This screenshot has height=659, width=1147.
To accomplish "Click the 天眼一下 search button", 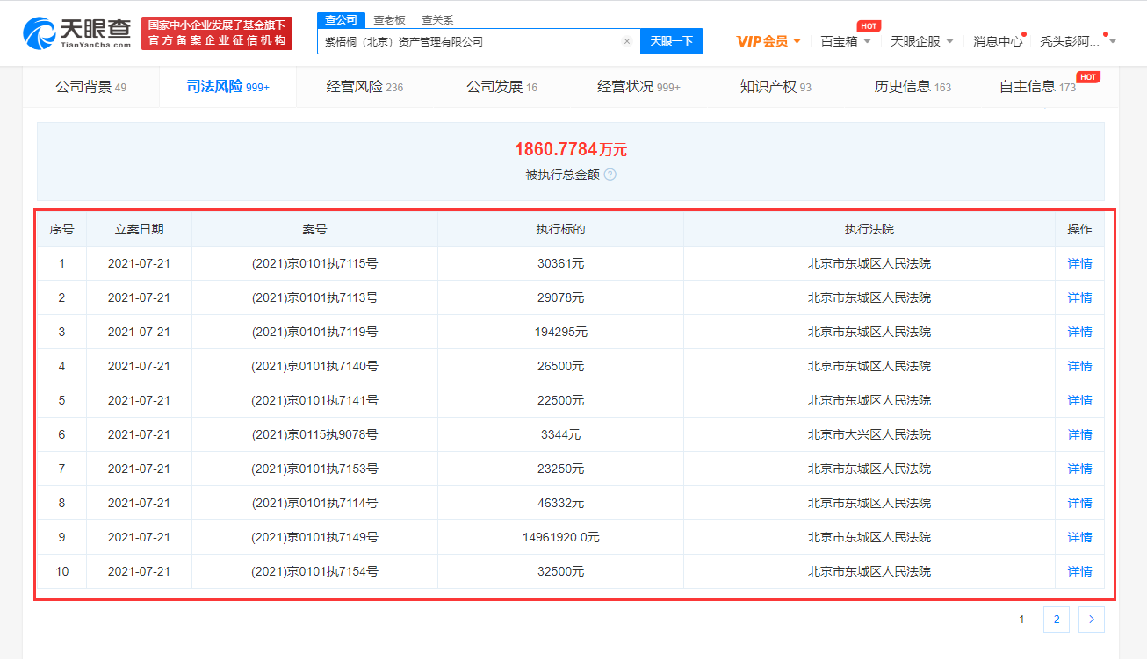I will (x=672, y=41).
